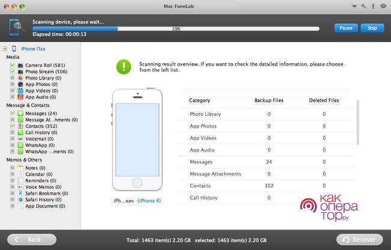Click the Reminders icon
Viewport: 391px width, 250px height.
[x=20, y=181]
